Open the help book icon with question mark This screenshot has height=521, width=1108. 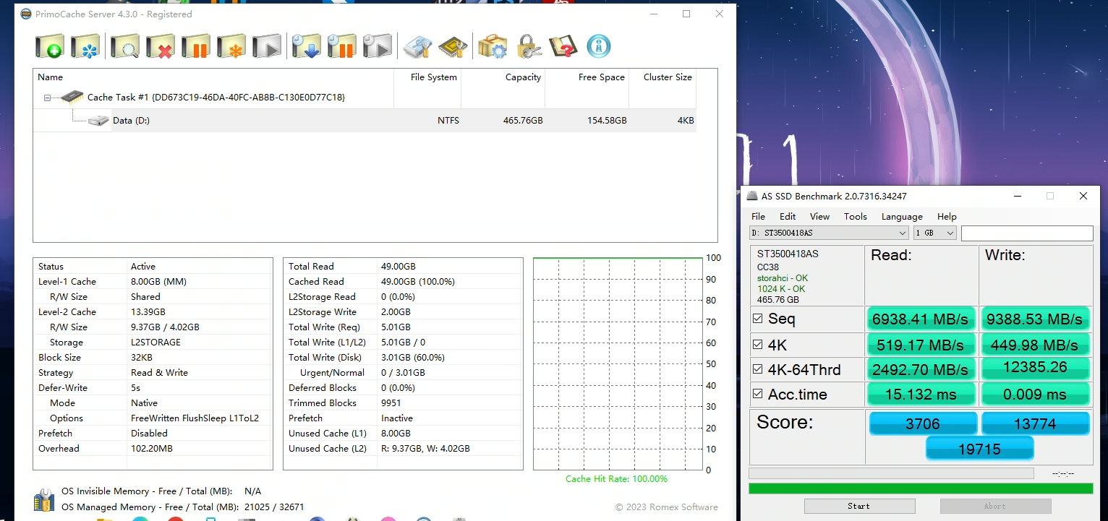(563, 47)
